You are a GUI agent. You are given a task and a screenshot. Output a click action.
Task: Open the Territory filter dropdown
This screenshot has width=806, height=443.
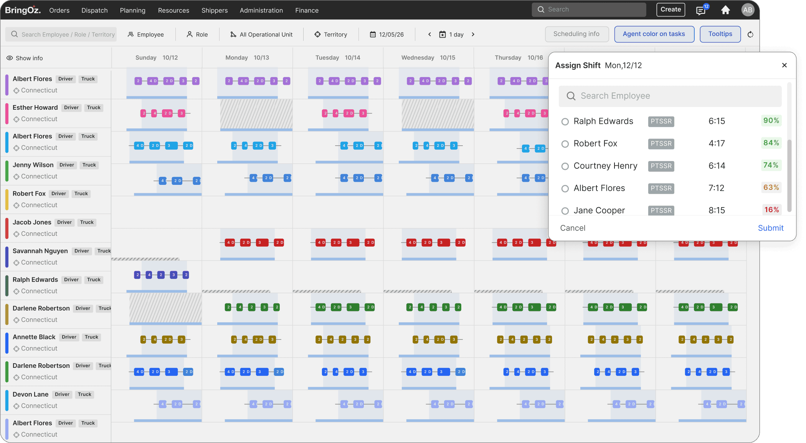(331, 35)
